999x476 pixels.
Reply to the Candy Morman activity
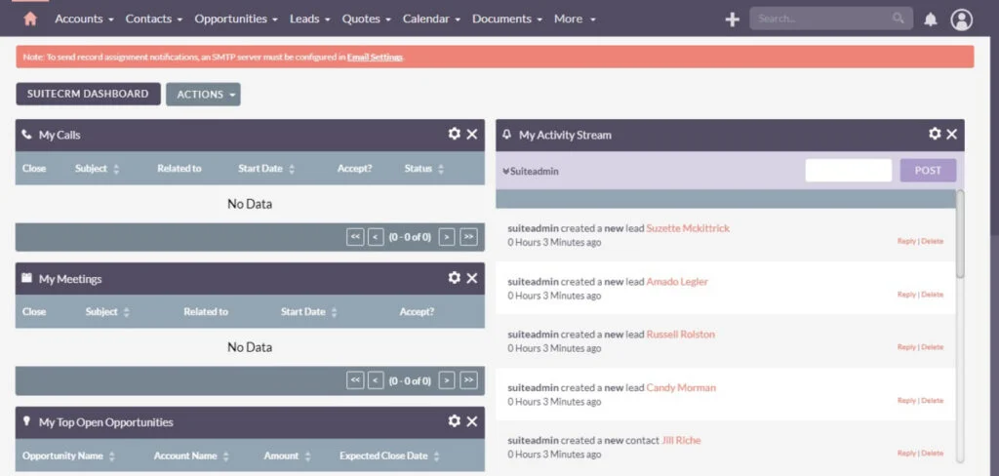(x=906, y=400)
